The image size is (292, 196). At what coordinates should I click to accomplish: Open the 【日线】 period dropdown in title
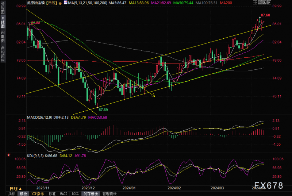[x=51, y=3]
